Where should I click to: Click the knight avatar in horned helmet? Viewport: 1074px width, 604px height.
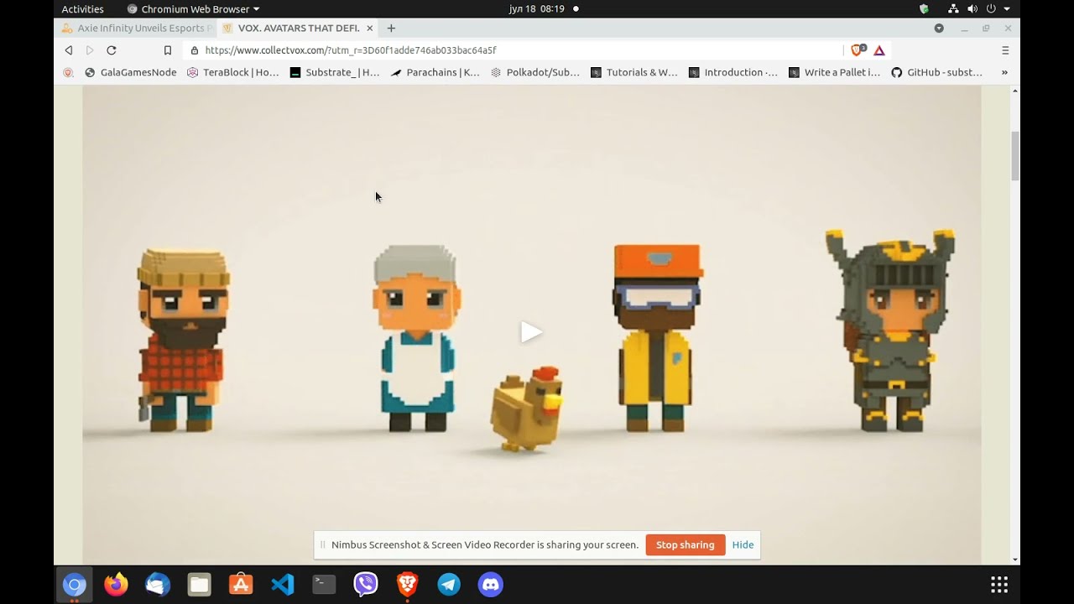[x=891, y=331]
